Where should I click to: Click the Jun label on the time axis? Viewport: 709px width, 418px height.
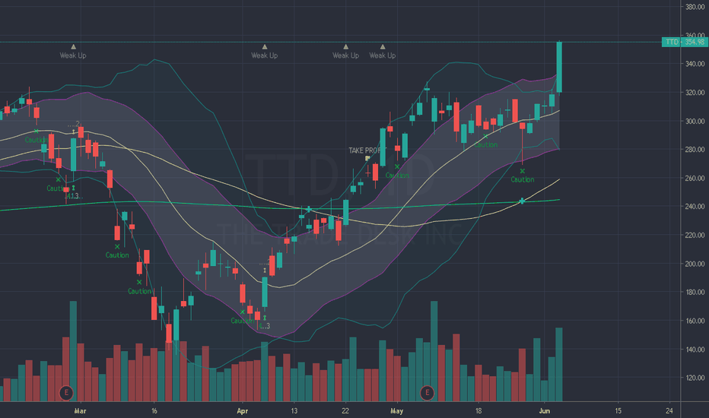(x=545, y=410)
